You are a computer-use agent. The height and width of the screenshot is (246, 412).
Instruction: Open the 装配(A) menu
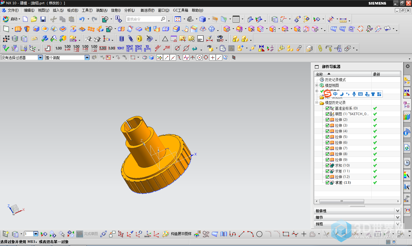pyautogui.click(x=102, y=10)
